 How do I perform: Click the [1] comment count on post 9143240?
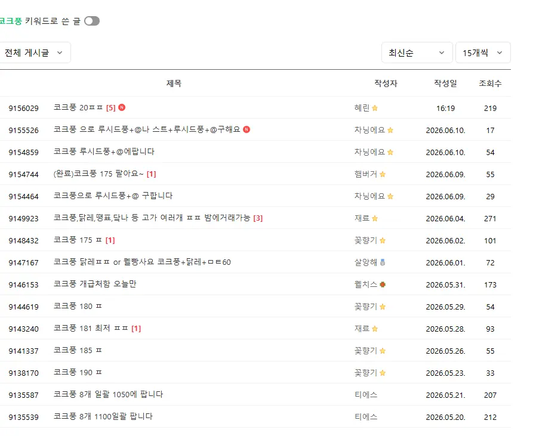[136, 329]
